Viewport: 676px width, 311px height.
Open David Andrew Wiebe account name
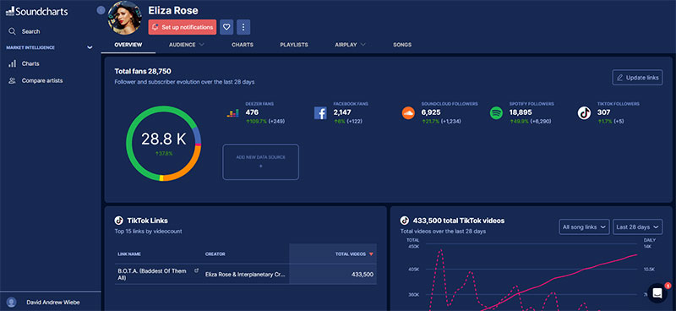point(53,303)
